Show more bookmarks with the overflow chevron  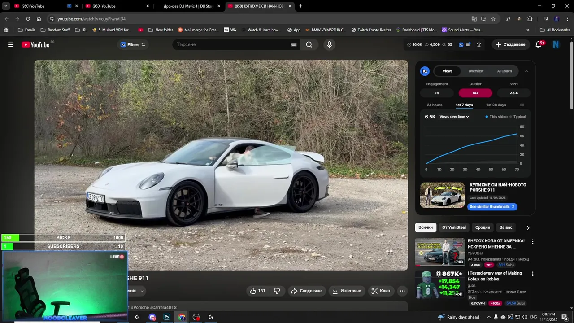528,30
